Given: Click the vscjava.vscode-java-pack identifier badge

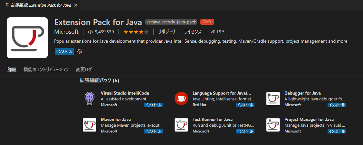Looking at the screenshot, I should pos(172,22).
